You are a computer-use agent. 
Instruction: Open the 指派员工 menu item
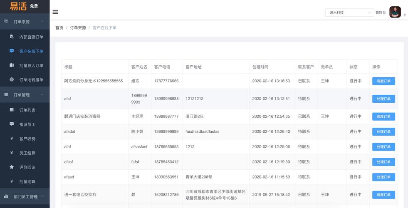pos(27,124)
